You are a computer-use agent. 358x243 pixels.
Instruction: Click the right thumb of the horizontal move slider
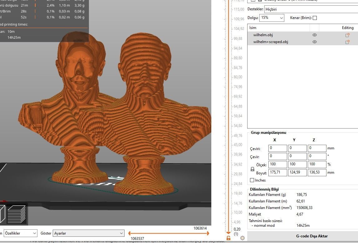click(208, 233)
